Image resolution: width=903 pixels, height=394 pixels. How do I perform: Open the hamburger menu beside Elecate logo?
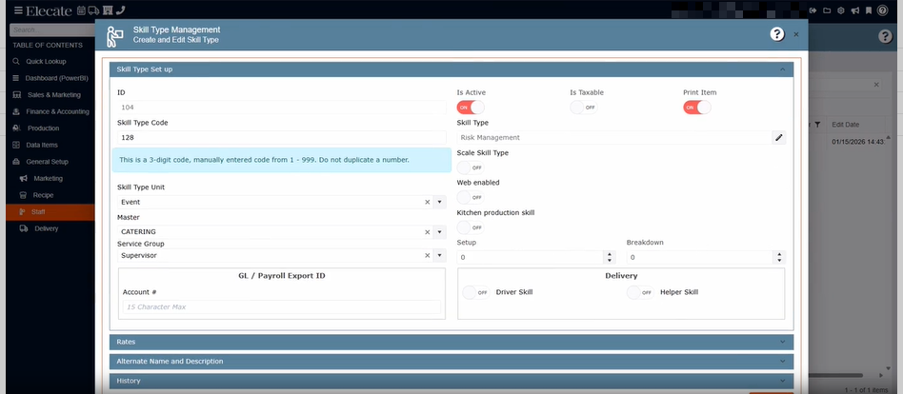(18, 10)
